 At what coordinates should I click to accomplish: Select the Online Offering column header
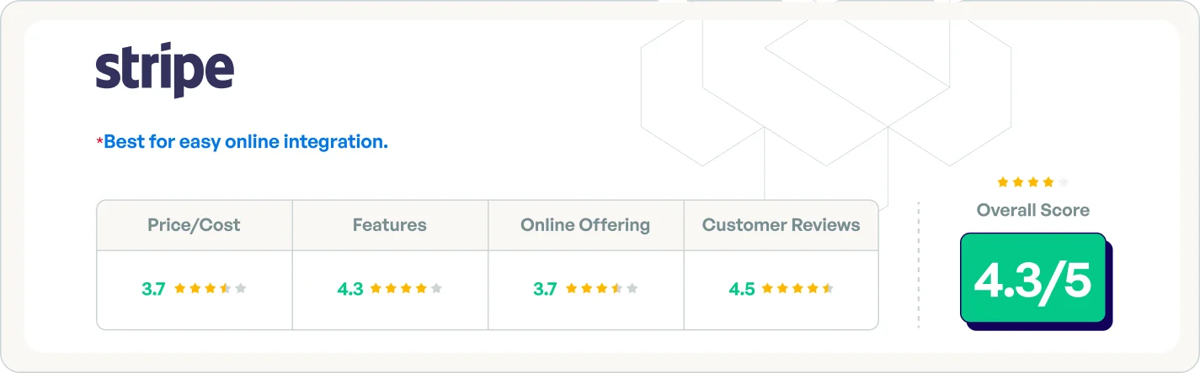pyautogui.click(x=585, y=225)
